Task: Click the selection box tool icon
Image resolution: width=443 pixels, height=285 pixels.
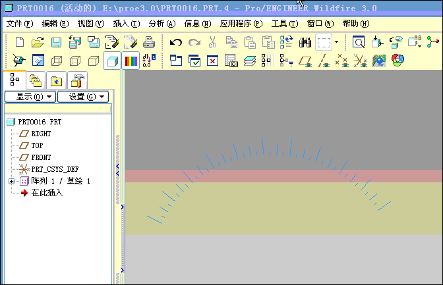Action: point(324,43)
